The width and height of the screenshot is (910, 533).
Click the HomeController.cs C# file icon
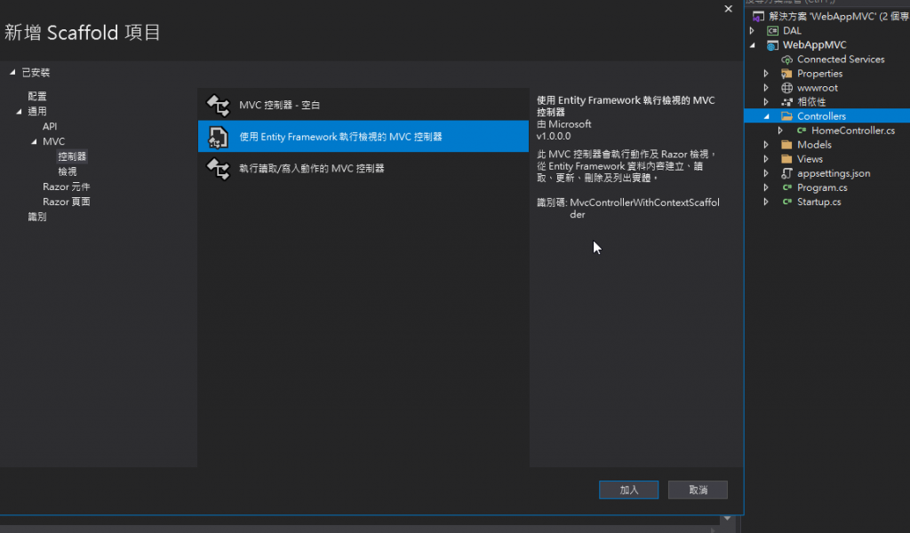[802, 131]
